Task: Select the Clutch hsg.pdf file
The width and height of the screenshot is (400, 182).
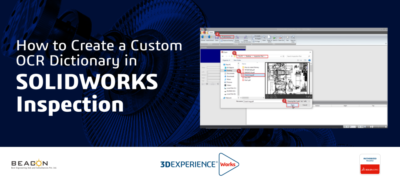Action: tap(253, 75)
